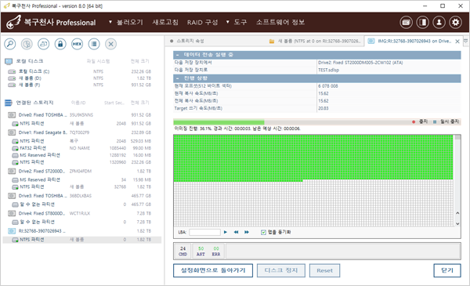Click the map scrollbar up arrow
470x286 pixels.
click(x=457, y=213)
